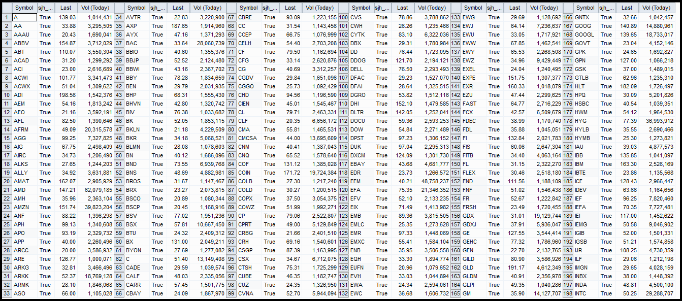Click the 'HSBC' symbol cell
Screen dimensions: 682x301
click(x=586, y=104)
